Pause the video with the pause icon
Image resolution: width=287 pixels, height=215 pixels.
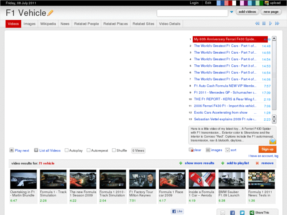pos(264,23)
